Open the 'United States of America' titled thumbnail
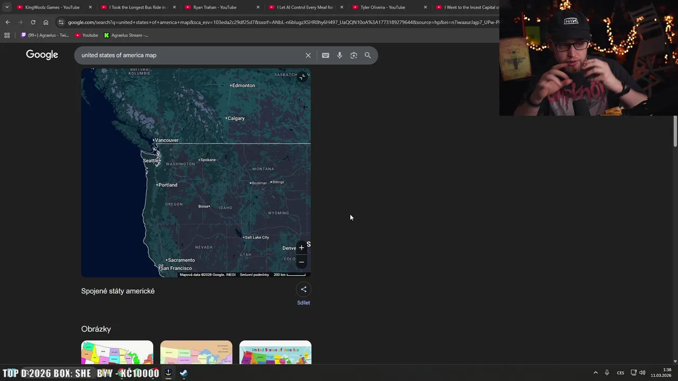The height and width of the screenshot is (381, 678). coord(275,352)
